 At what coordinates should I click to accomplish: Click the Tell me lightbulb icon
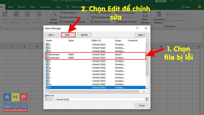68,7
